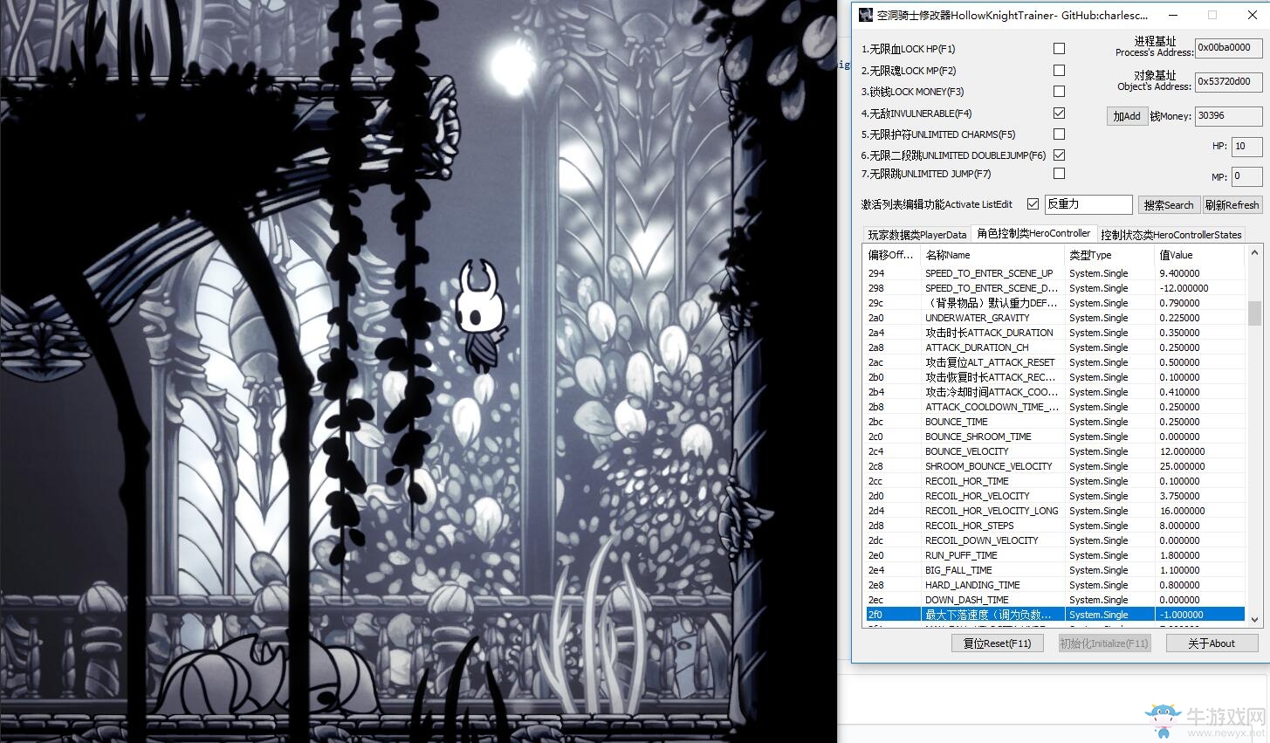Click the MP value field
Screen dimensions: 1270x743
[x=1246, y=175]
